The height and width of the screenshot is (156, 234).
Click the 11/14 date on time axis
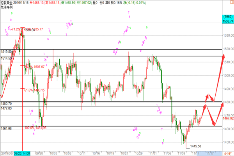pyautogui.click(x=196, y=153)
